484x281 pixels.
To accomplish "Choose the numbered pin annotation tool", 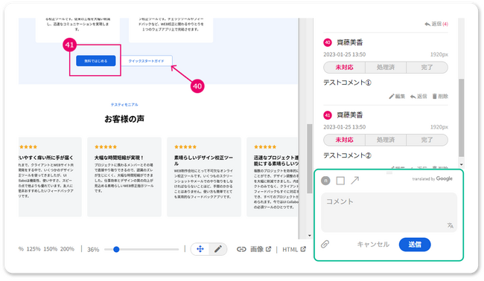I will pos(325,181).
